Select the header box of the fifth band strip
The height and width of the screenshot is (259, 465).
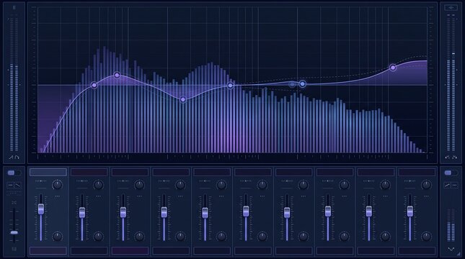pos(212,172)
